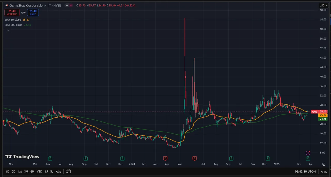
Task: Click the 12,00 price axis level
Action: tap(323, 143)
